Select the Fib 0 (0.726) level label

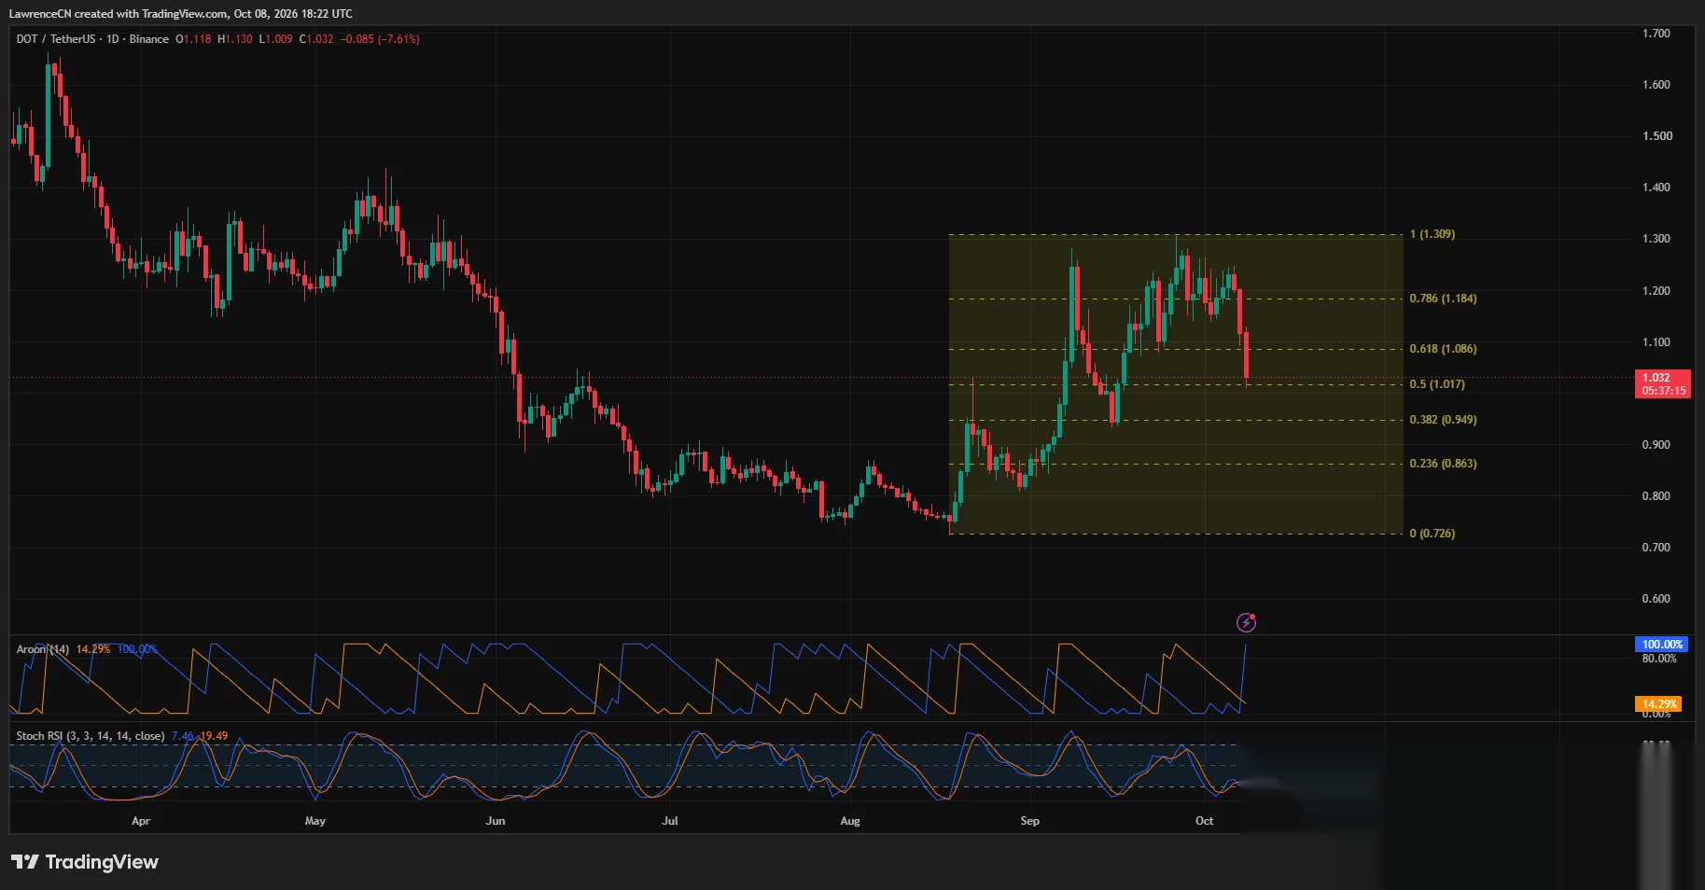point(1432,534)
